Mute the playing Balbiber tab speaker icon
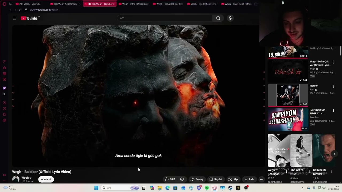Screen dimensions: 342x192 click(x=90, y=4)
